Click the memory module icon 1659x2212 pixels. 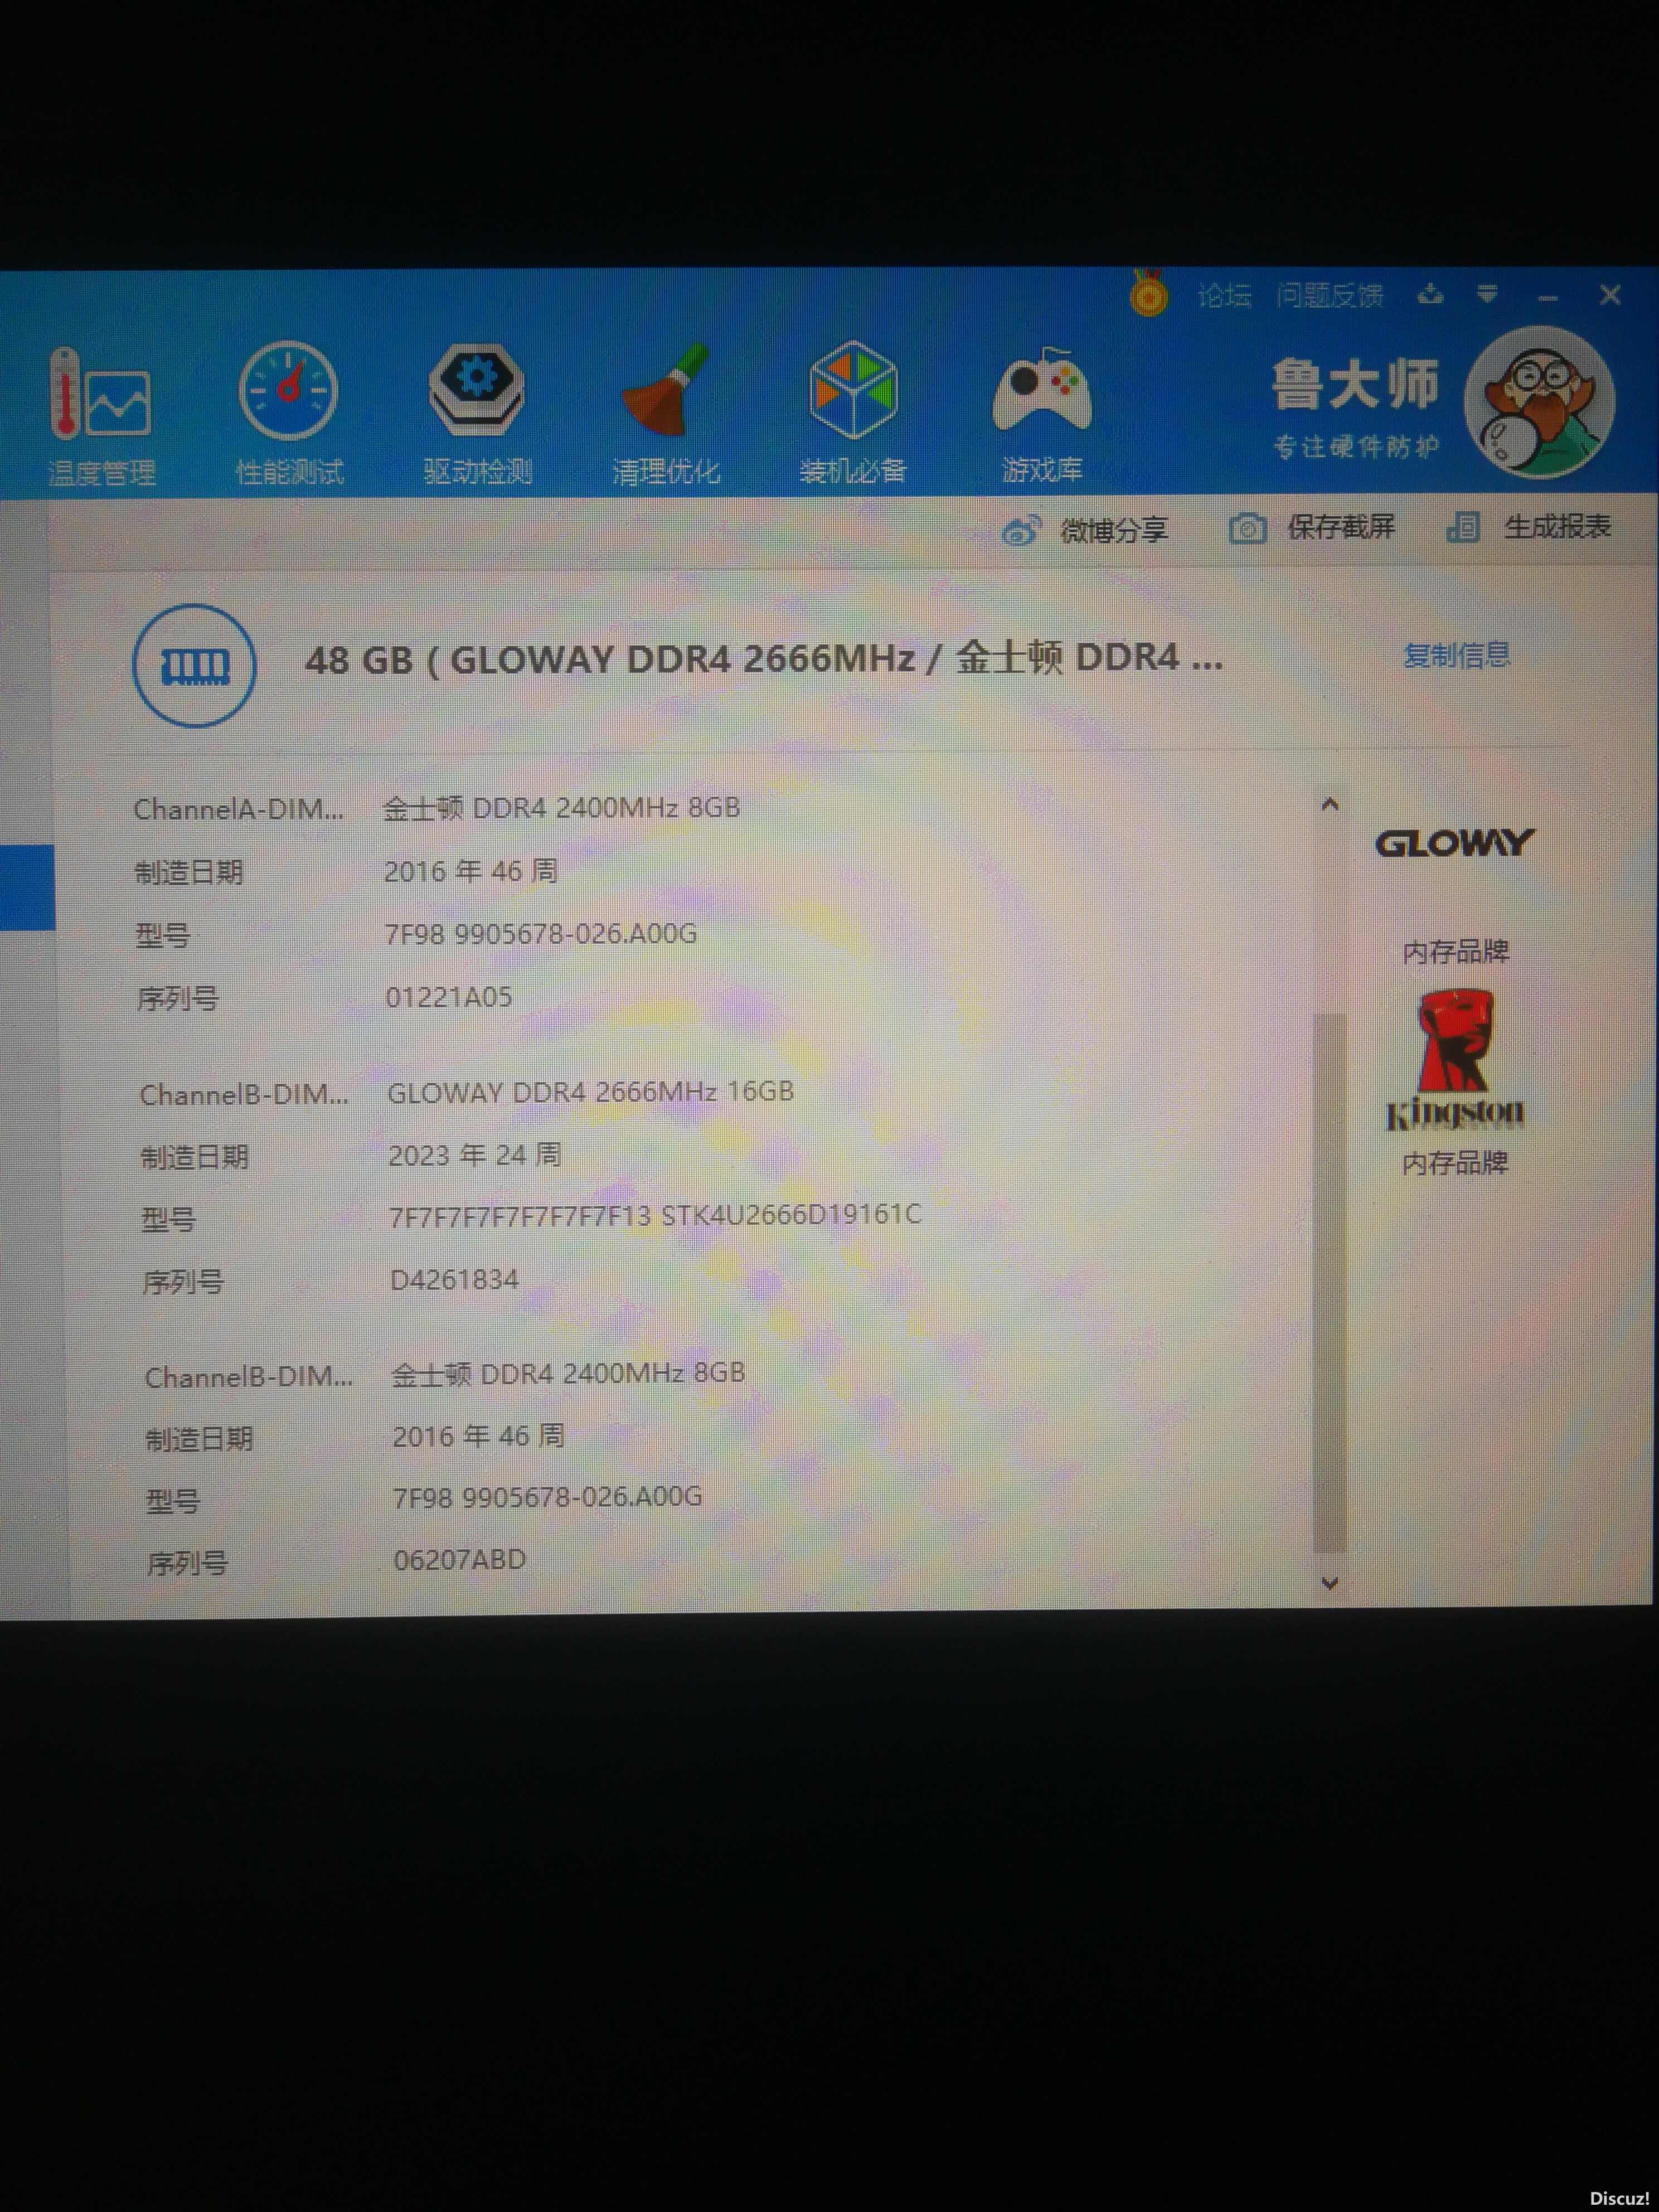click(194, 665)
